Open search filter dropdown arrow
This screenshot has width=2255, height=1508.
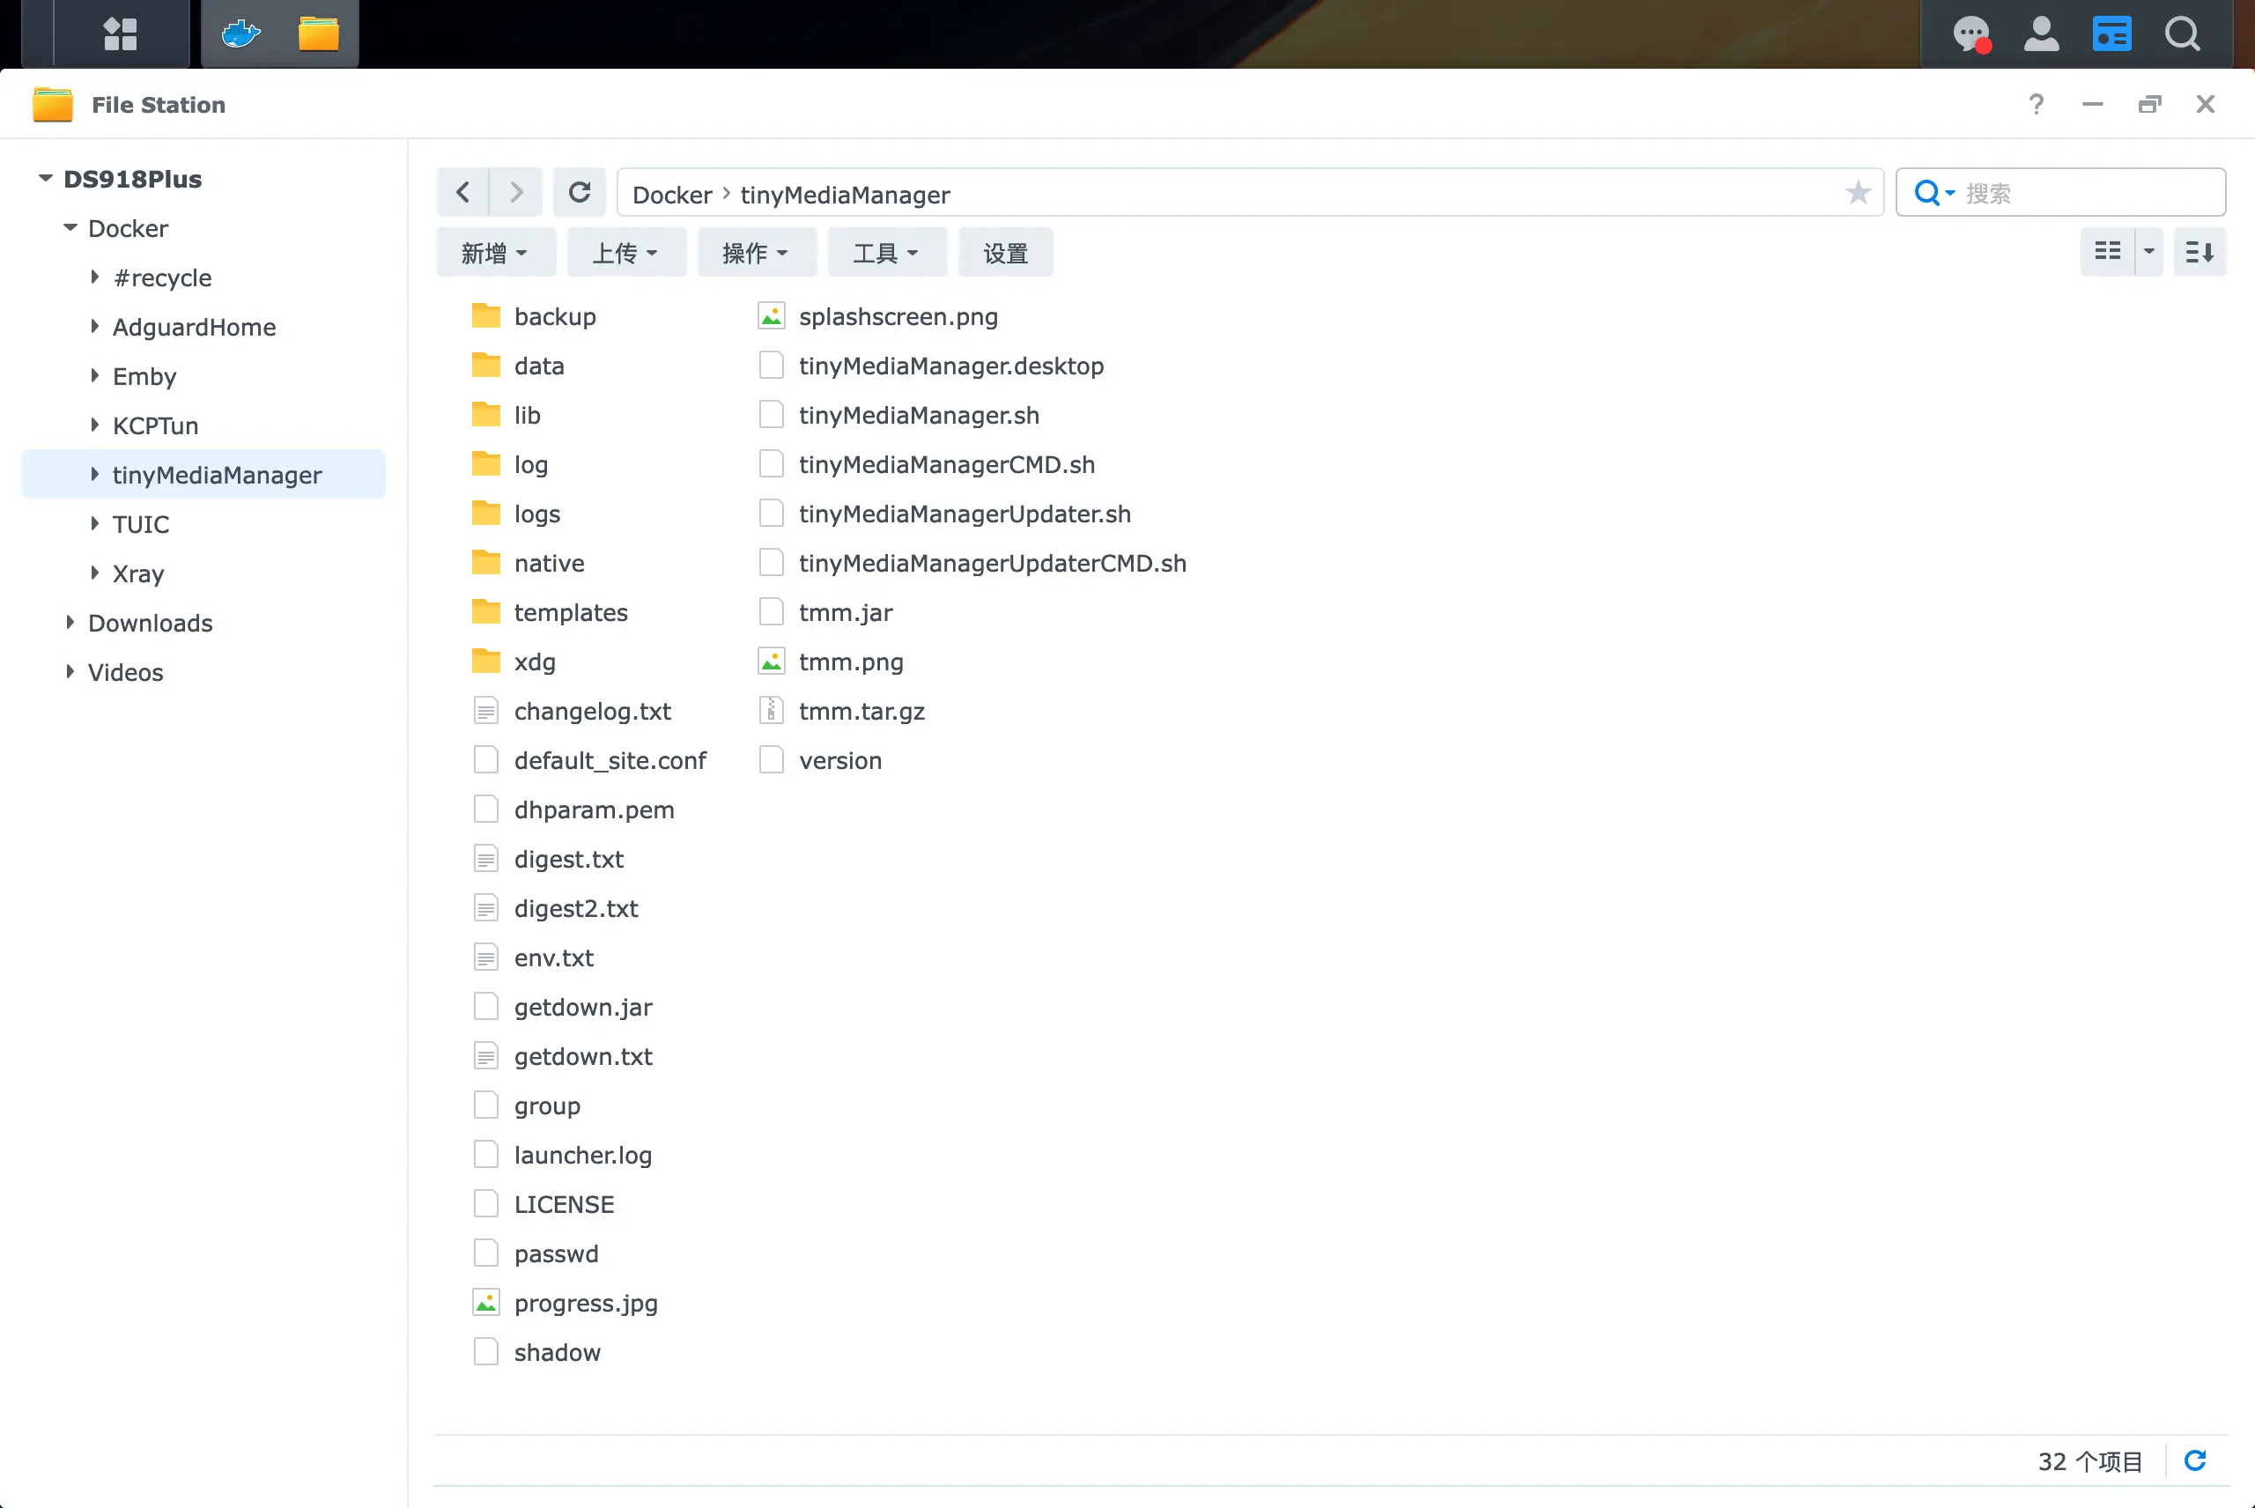[x=1949, y=193]
